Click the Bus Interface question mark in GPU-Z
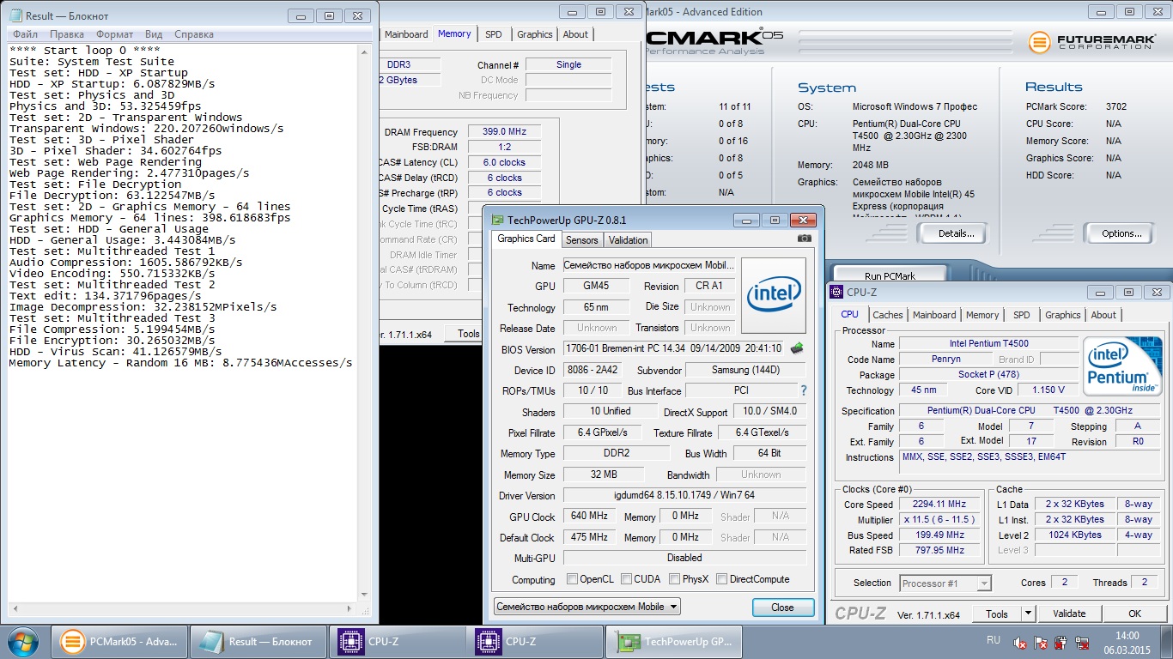Viewport: 1173px width, 659px height. (804, 390)
